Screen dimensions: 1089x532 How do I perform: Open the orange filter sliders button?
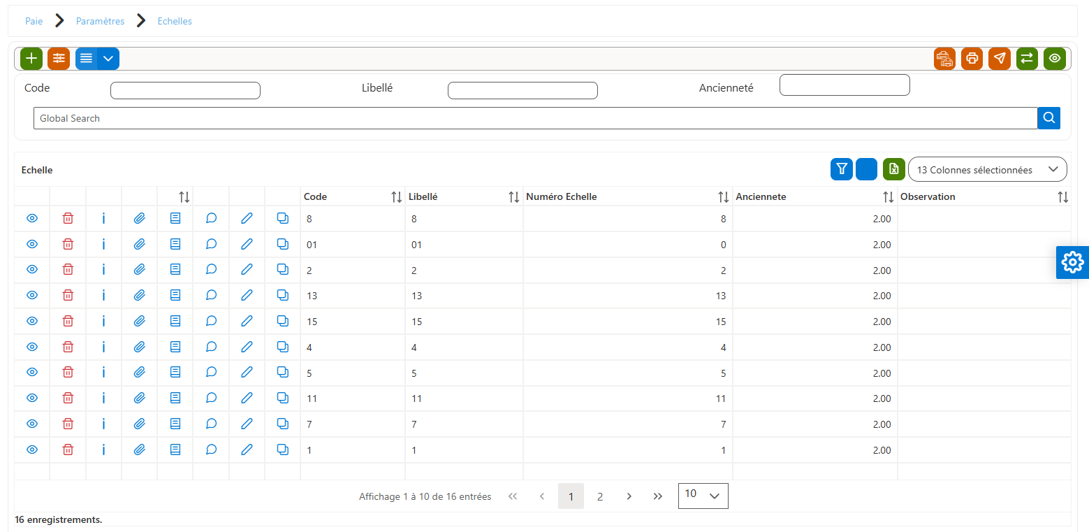pyautogui.click(x=59, y=59)
